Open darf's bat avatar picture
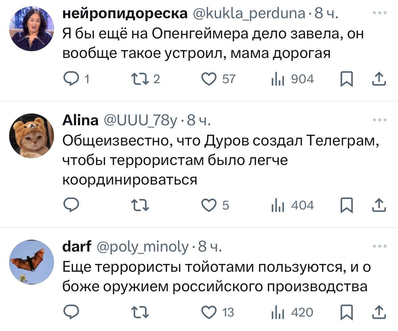The width and height of the screenshot is (398, 331). tap(31, 262)
